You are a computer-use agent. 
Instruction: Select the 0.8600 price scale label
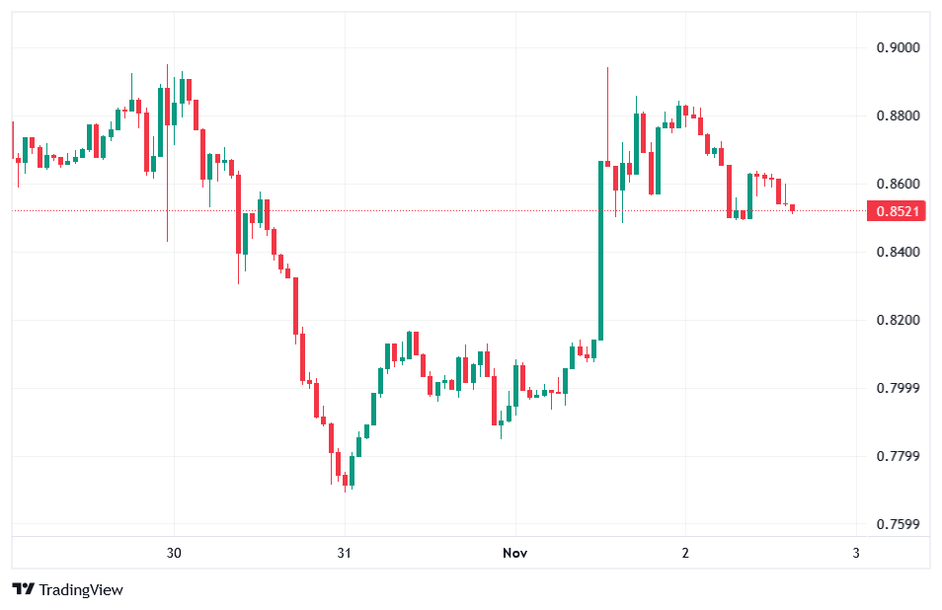[x=898, y=185]
